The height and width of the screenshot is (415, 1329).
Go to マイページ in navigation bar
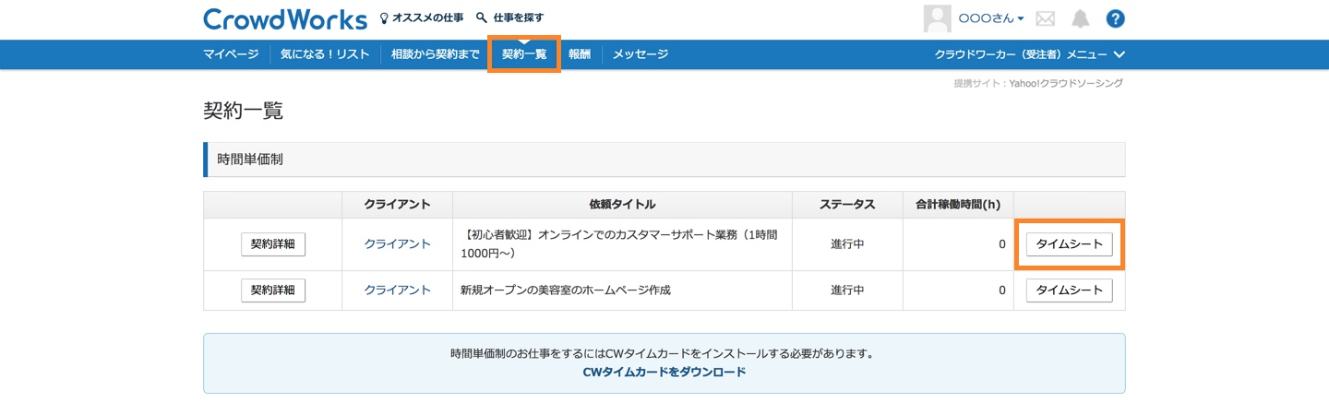231,54
